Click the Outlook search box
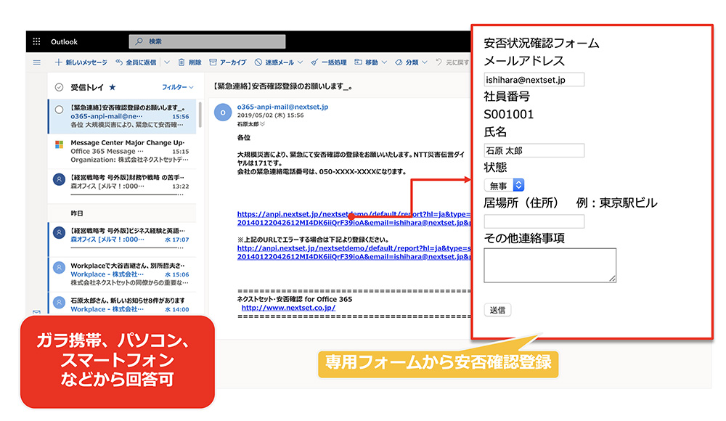This screenshot has width=726, height=421. (207, 41)
